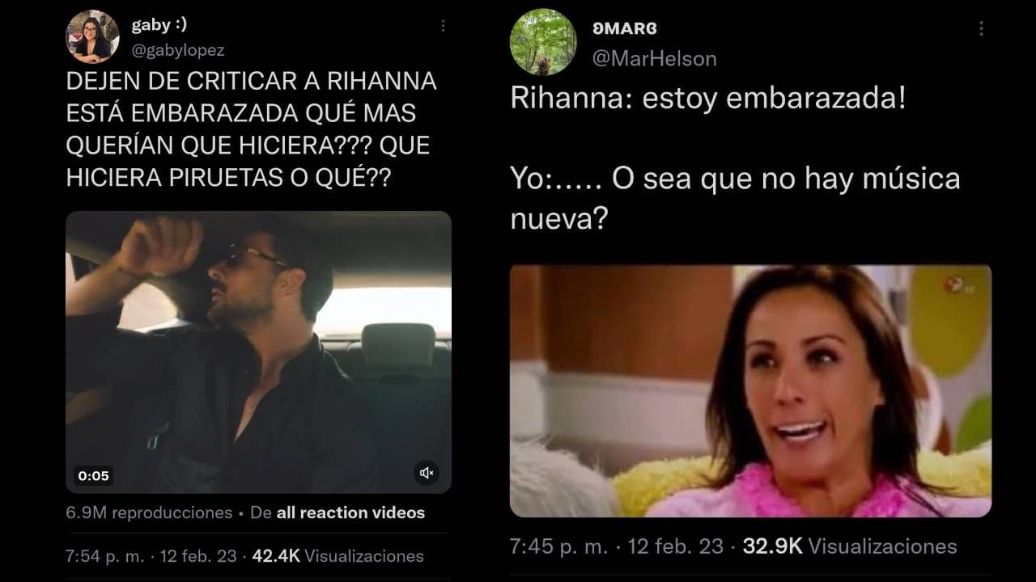
Task: Select the tweet text 'Rihanna: estoy embarazada!'
Action: (x=707, y=99)
